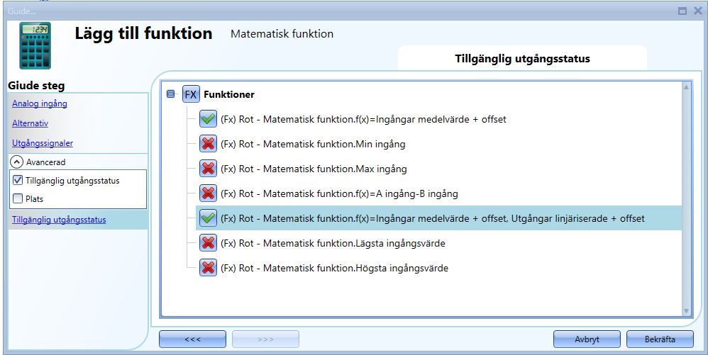The image size is (708, 355).
Task: Open the Analog ingång guide step
Action: pyautogui.click(x=40, y=103)
